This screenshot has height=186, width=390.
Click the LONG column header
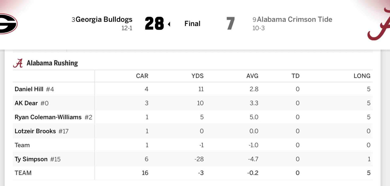362,76
